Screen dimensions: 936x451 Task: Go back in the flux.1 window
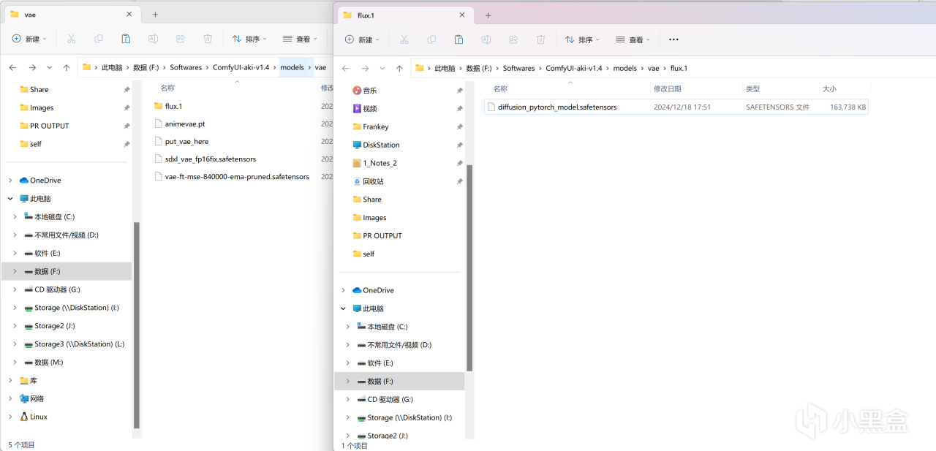click(345, 68)
